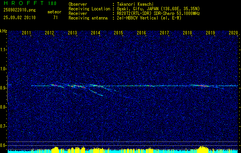Click the 2011 time axis marker
This screenshot has height=153, width=241.
pos(26,33)
